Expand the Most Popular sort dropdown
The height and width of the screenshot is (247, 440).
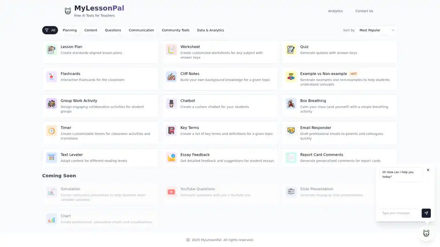(x=377, y=30)
